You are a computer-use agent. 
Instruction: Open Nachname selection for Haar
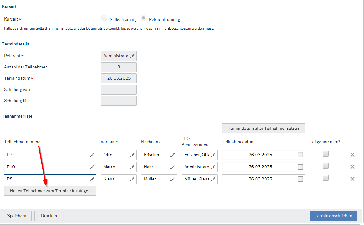[x=173, y=167]
